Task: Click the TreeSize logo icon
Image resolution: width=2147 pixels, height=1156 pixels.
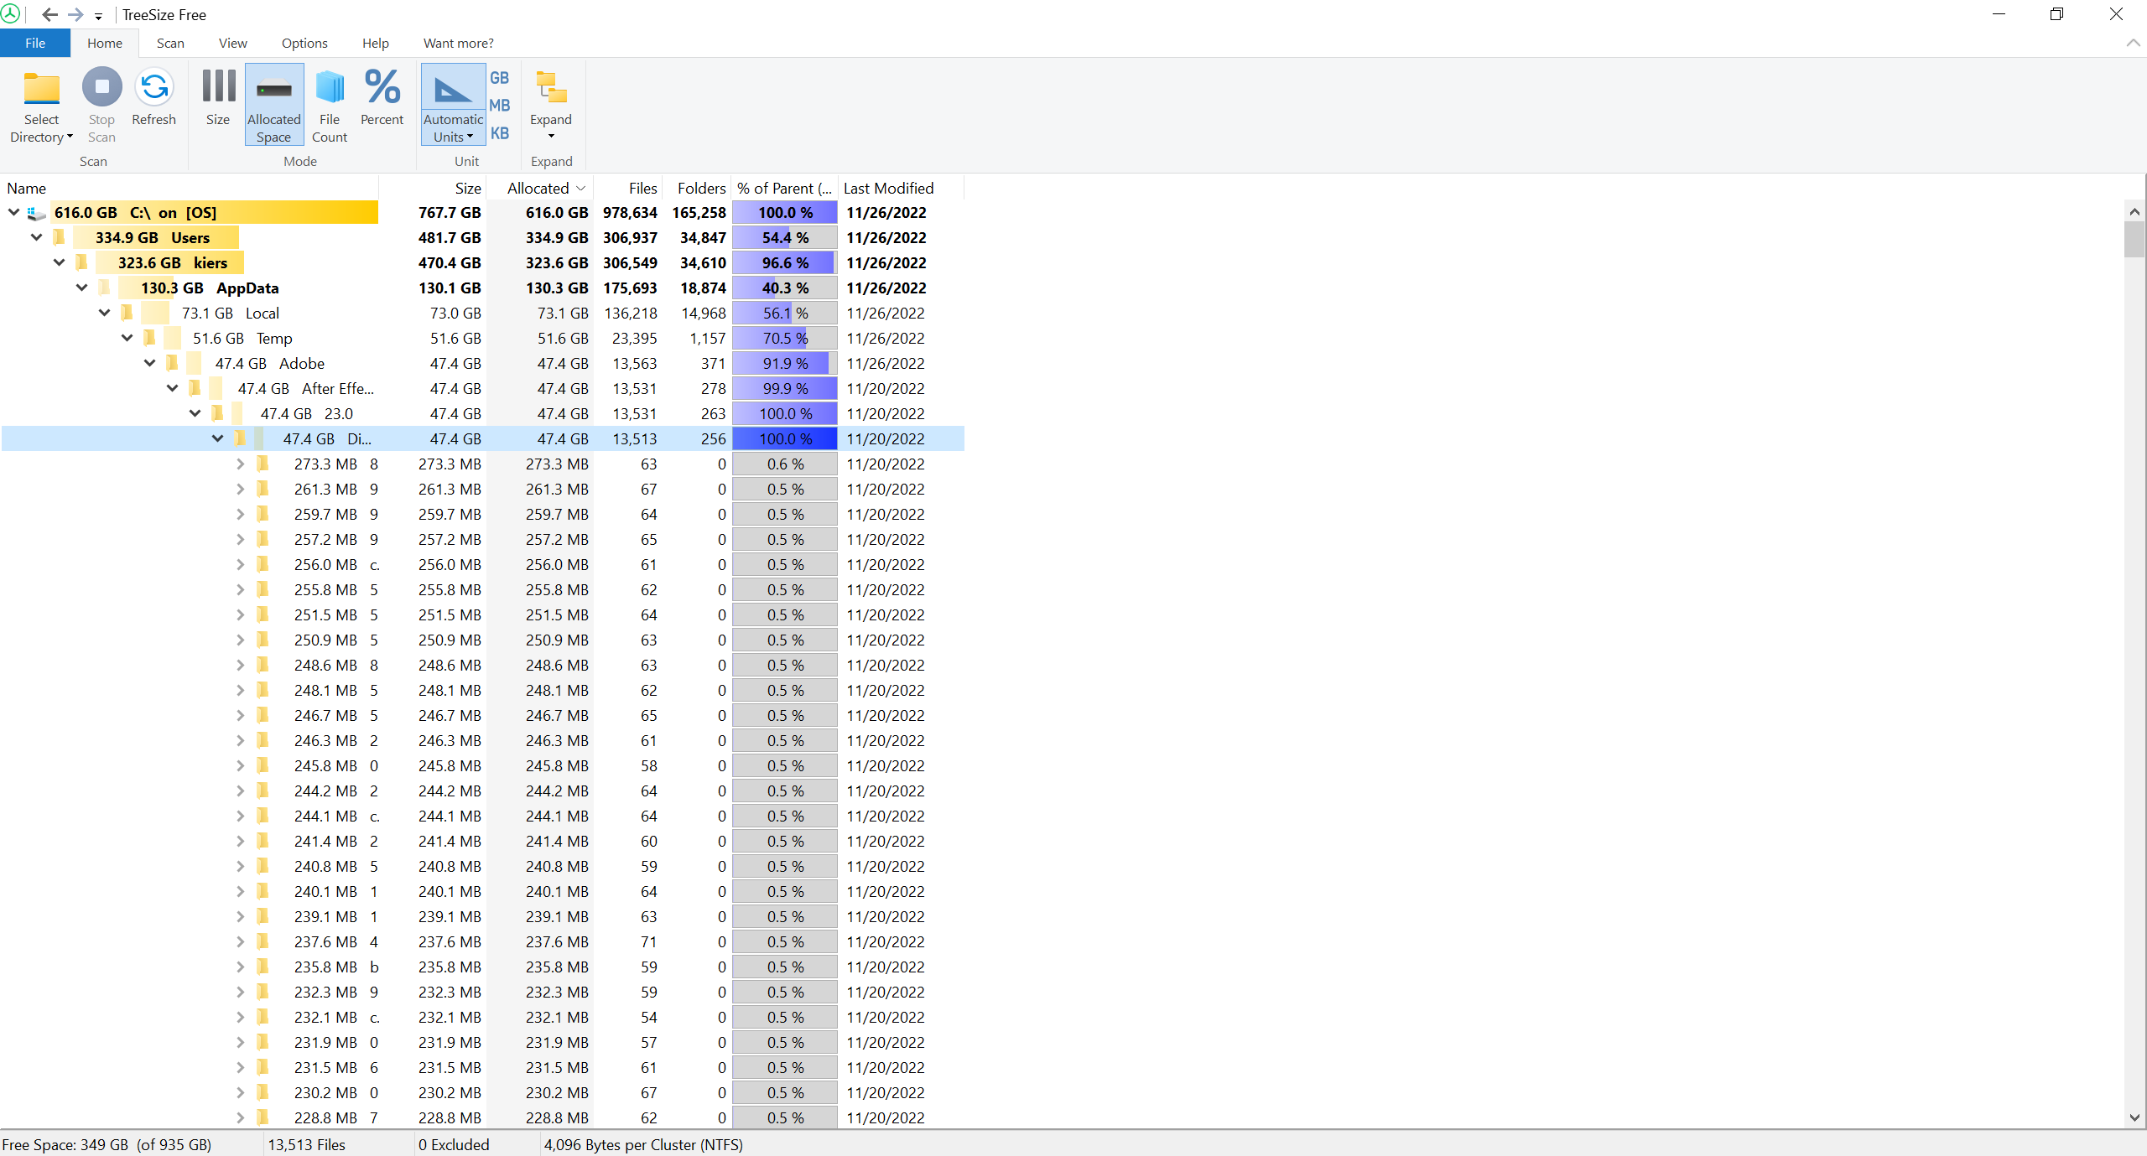Action: point(11,14)
